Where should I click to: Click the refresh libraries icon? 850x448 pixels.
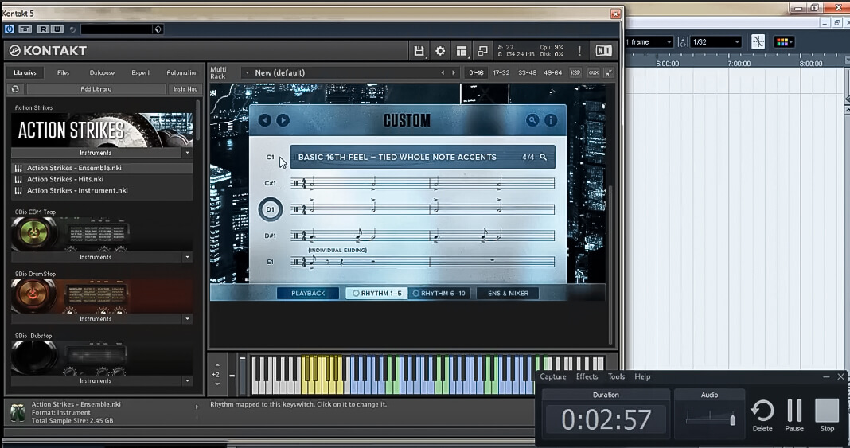pos(15,89)
